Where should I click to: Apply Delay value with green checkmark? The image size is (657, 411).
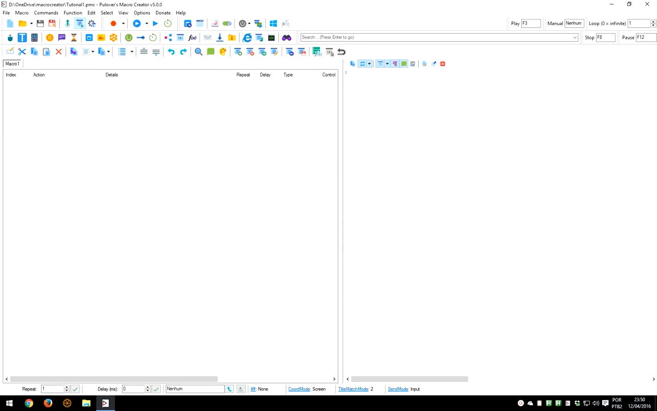pos(156,389)
